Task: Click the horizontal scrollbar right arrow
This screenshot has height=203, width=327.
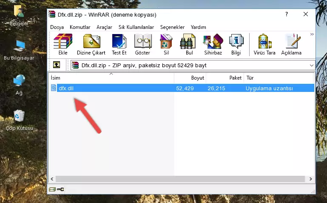Action: pos(310,179)
